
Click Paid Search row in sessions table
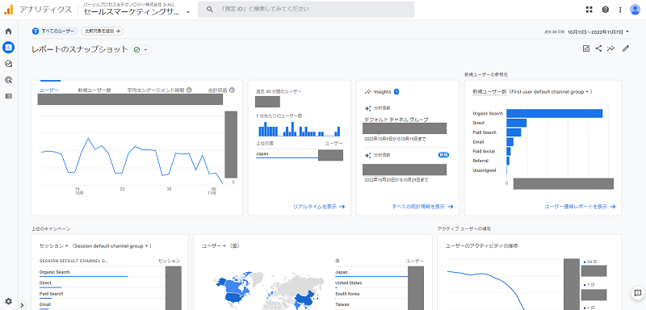[110, 294]
